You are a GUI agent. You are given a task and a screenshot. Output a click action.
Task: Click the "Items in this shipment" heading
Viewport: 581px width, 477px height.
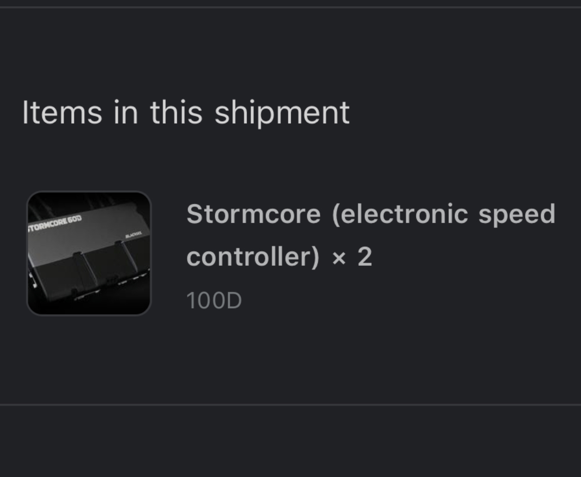pos(185,113)
